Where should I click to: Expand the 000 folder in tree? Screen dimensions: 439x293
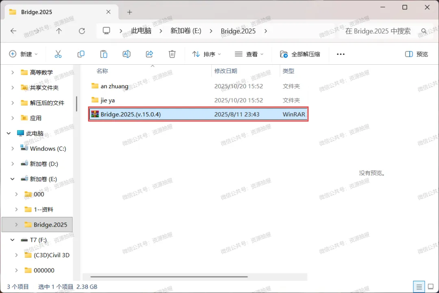pos(17,194)
